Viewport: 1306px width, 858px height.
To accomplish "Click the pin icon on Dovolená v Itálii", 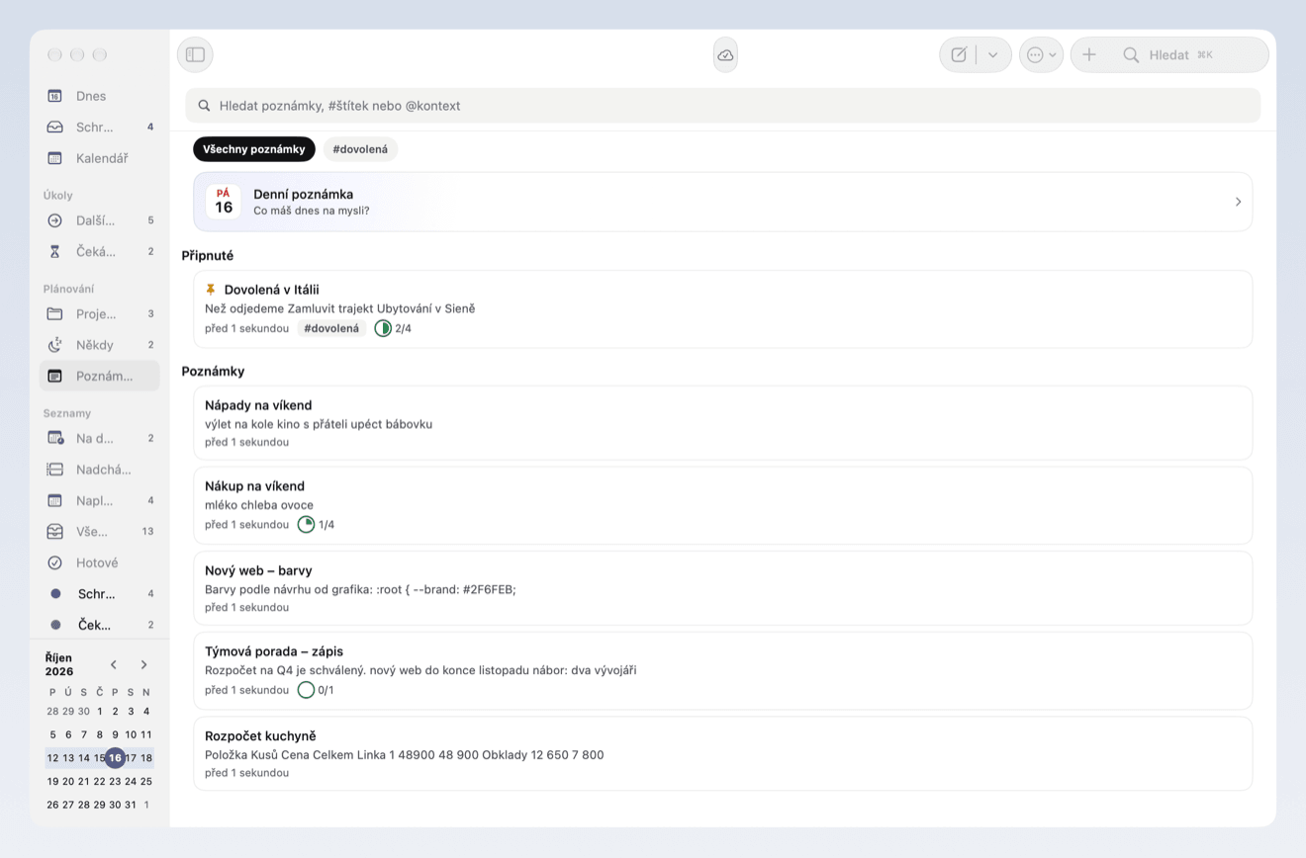I will (x=211, y=290).
